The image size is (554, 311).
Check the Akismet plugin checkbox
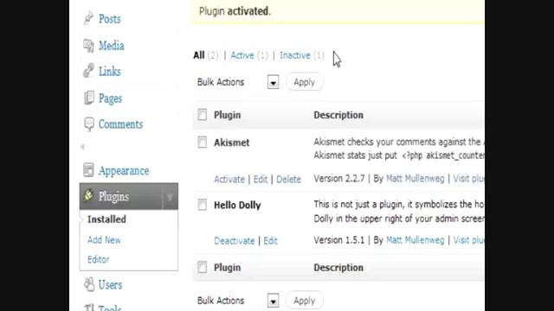coord(202,142)
